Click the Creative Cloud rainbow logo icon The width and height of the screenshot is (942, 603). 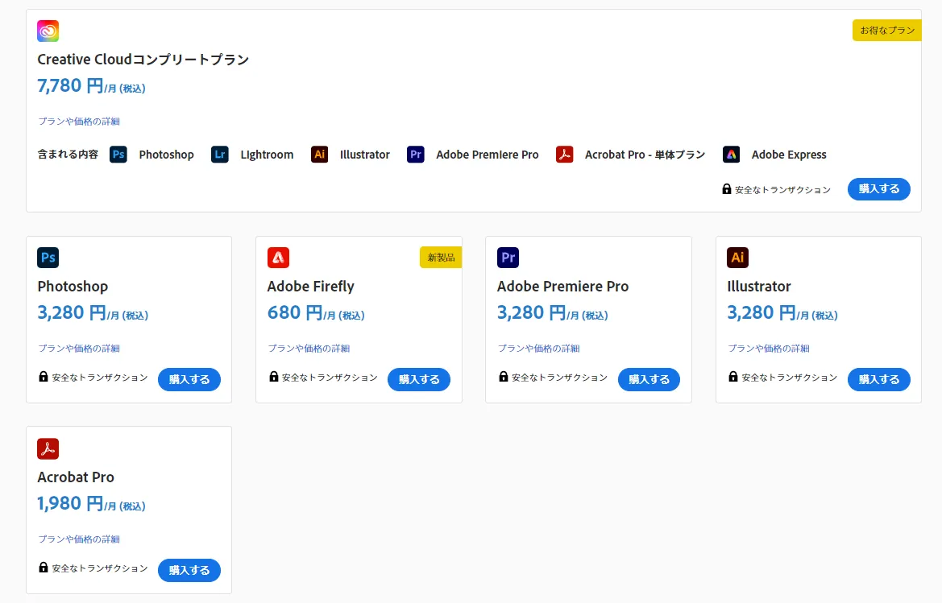coord(48,31)
